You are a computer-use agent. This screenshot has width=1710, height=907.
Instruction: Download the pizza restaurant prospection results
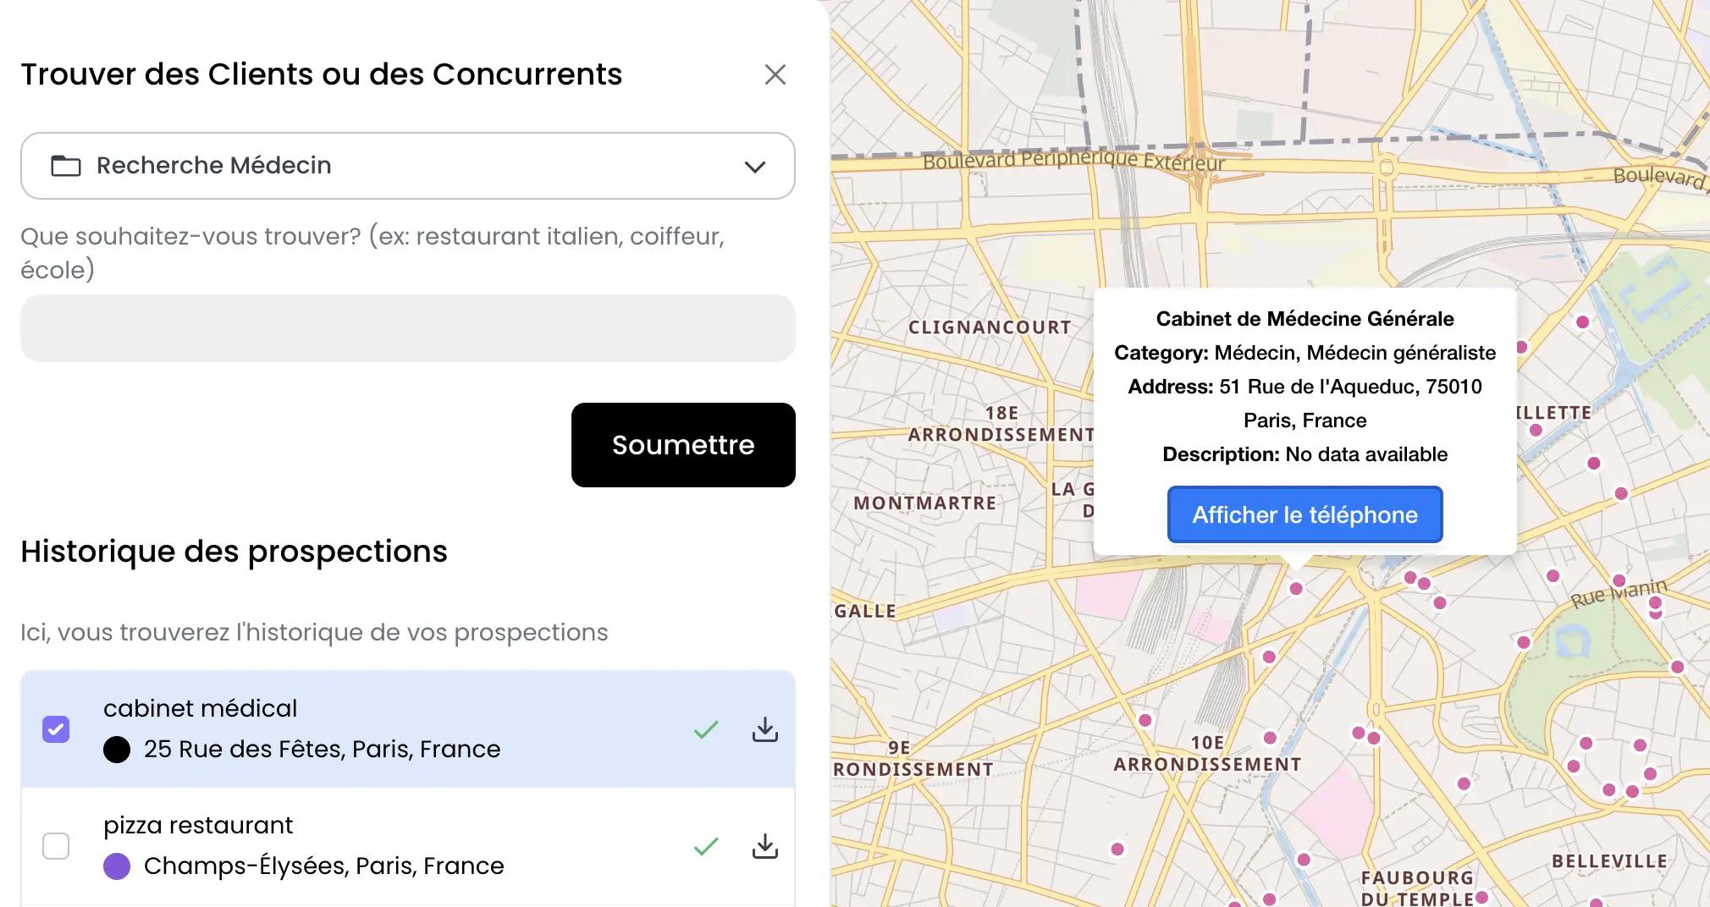pos(764,846)
